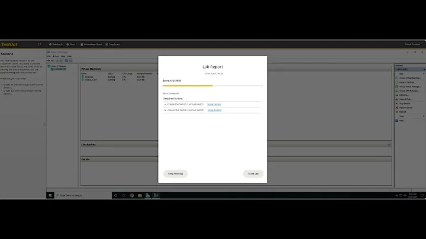Open Action menu in Hyper-V Manager
Viewport: 426px width, 239px height.
[x=56, y=56]
